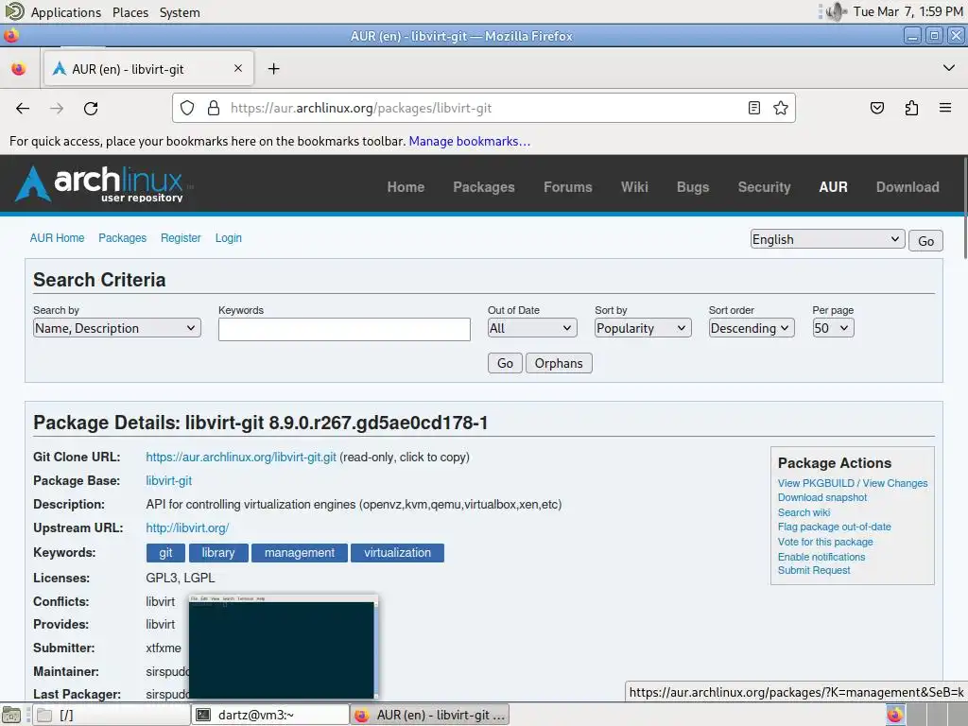Open Firefox hamburger application menu
968x726 pixels.
pyautogui.click(x=945, y=108)
